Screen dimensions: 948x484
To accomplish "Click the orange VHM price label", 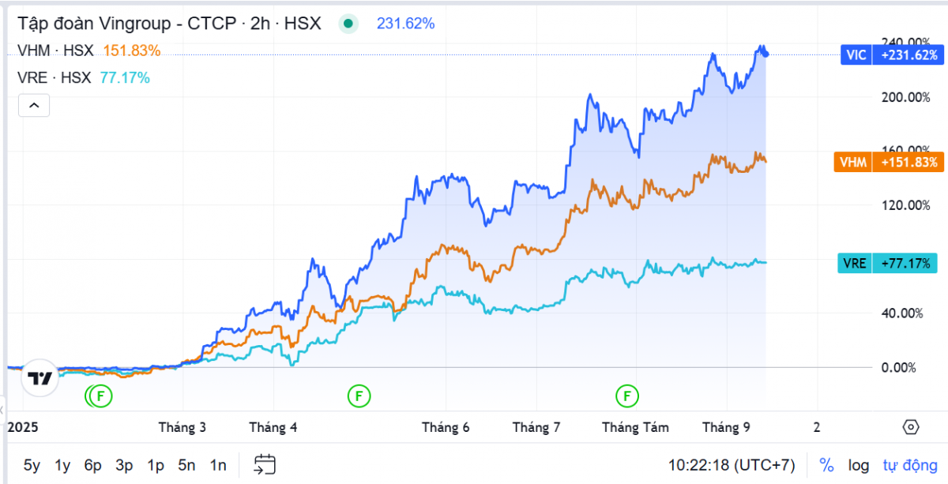I will [x=888, y=163].
